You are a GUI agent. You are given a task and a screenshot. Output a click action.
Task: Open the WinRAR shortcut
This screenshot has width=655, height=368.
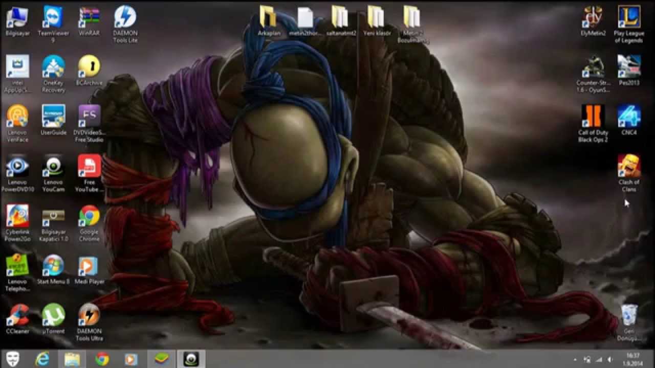89,21
